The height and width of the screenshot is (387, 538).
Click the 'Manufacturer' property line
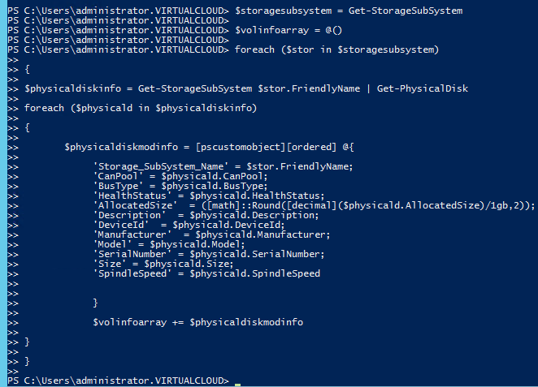206,234
